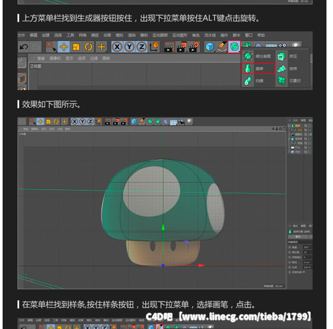Viewport: 333px width, 329px height.
Task: Click the model mode cube icon in left sidebar
Action: pyautogui.click(x=22, y=78)
